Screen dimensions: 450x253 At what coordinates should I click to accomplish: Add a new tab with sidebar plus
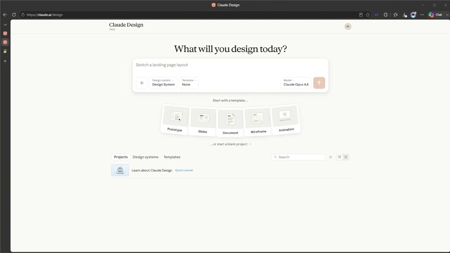coord(5,61)
